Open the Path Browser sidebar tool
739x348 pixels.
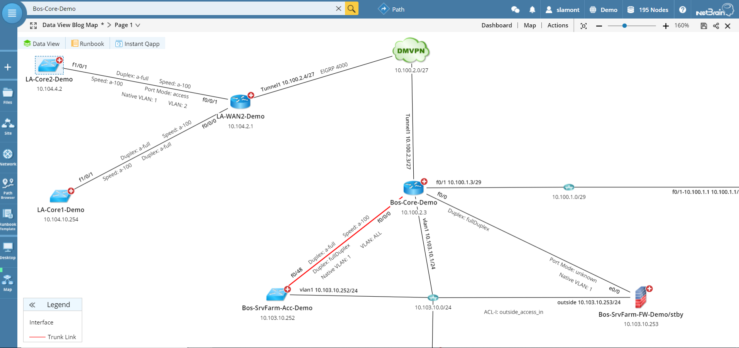(8, 186)
